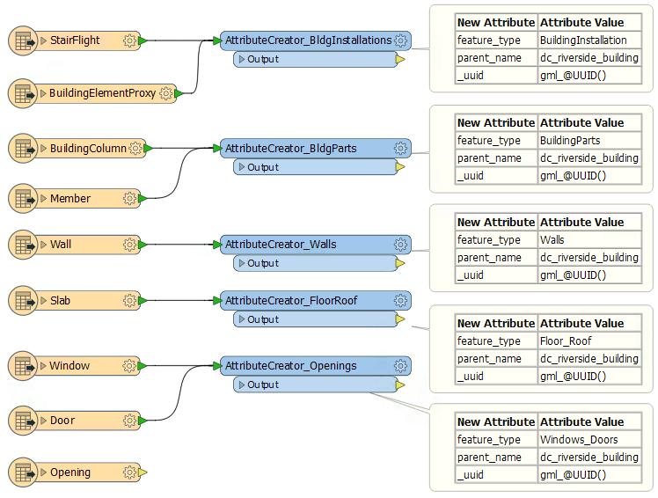
Task: Open Window feature type gear settings
Action: tap(129, 366)
